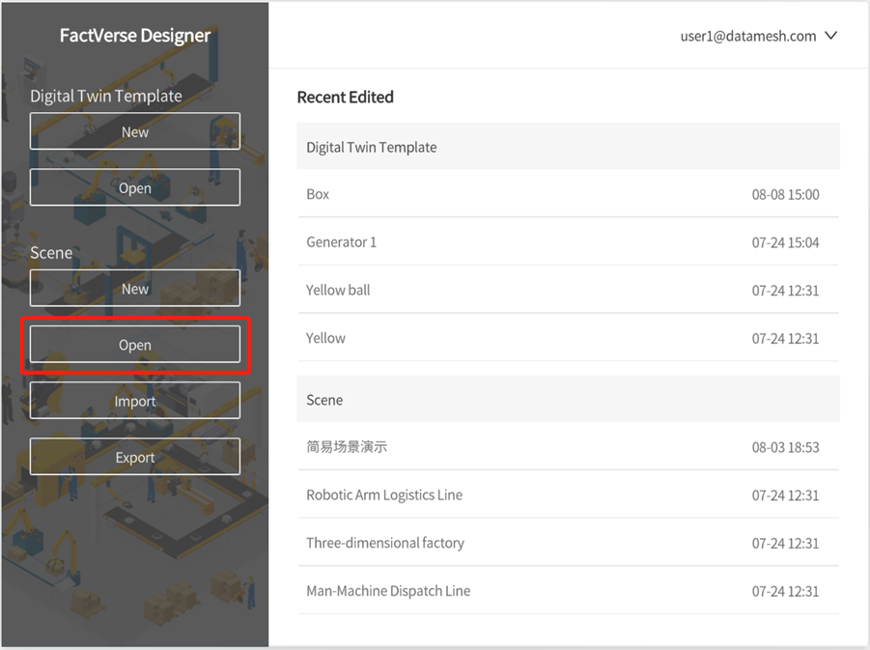Image resolution: width=870 pixels, height=650 pixels.
Task: Create a new Digital Twin Template
Action: 135,131
